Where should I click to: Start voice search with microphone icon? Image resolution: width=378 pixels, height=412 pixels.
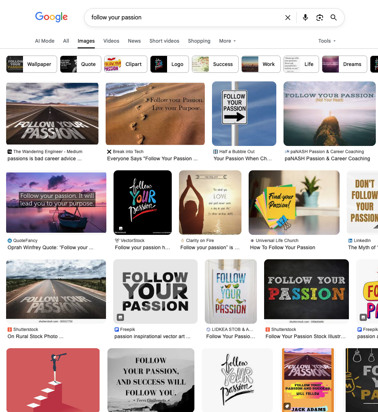[x=305, y=18]
